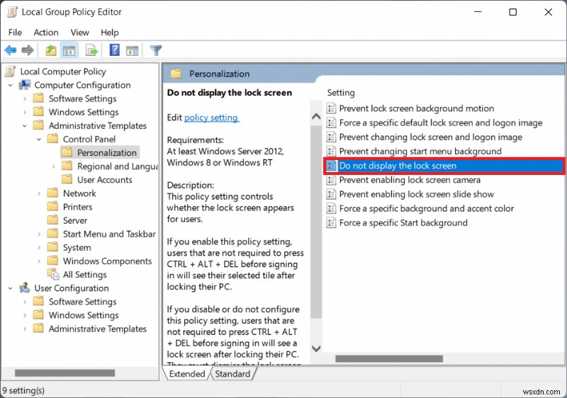The width and height of the screenshot is (567, 398).
Task: Collapse the Control Panel node
Action: [39, 140]
